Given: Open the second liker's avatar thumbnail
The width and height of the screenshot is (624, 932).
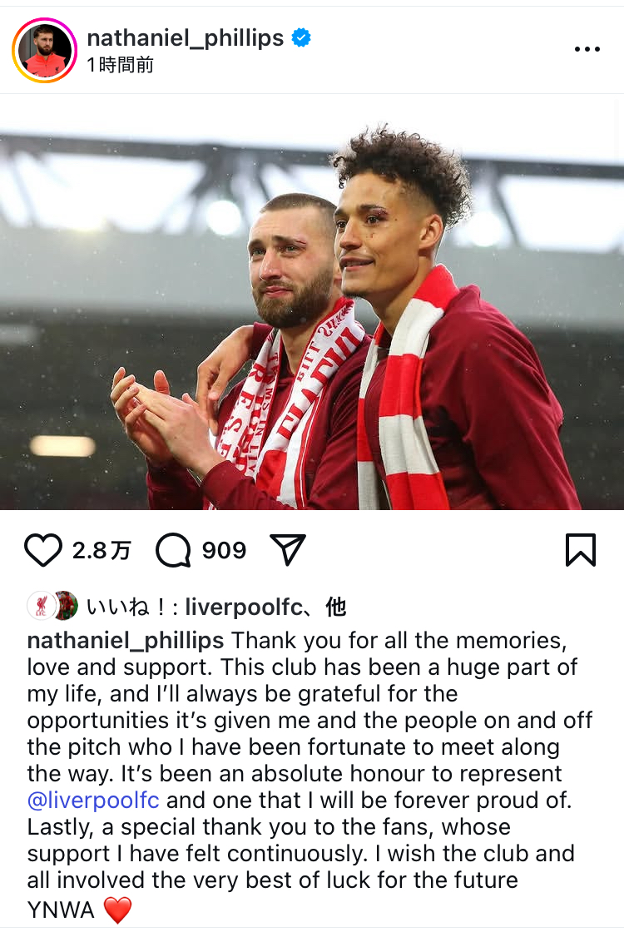Looking at the screenshot, I should (x=66, y=607).
